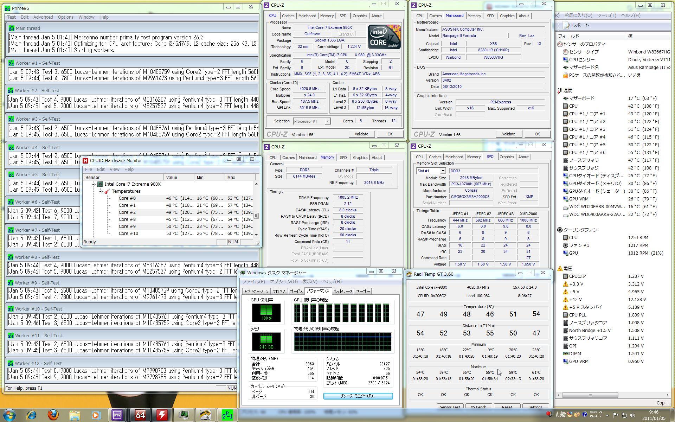Open the Windows Start menu

[9, 415]
